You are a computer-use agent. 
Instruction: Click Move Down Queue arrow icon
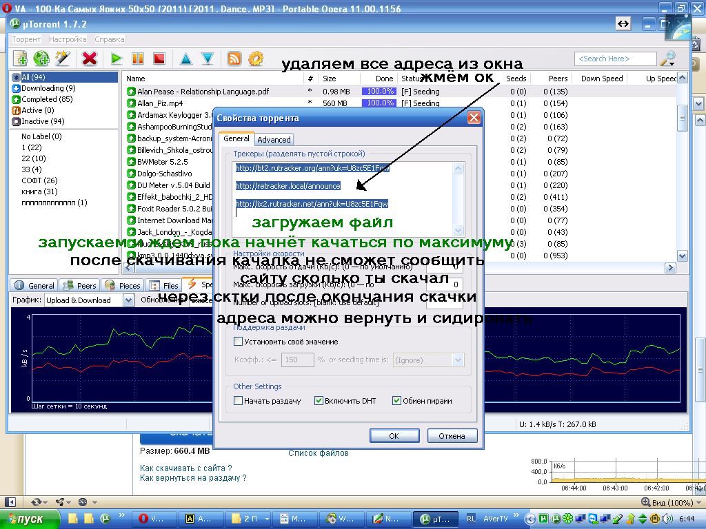pyautogui.click(x=207, y=59)
